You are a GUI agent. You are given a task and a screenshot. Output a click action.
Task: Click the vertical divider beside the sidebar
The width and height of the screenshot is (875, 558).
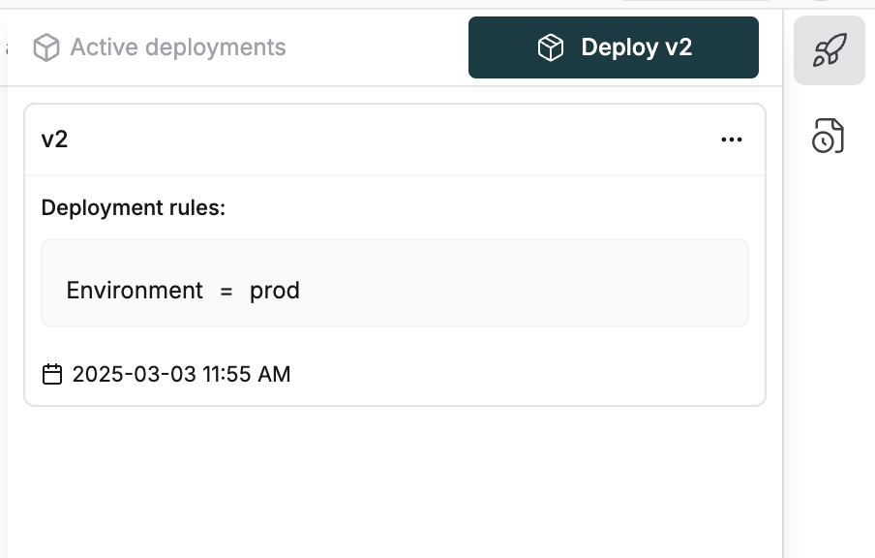tap(782, 291)
